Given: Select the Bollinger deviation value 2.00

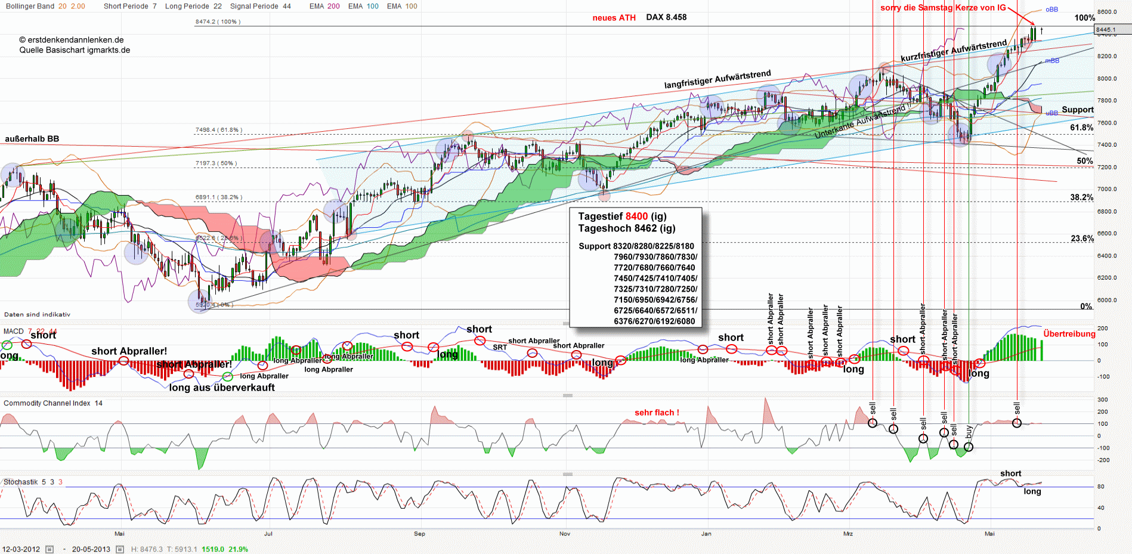Looking at the screenshot, I should pos(78,6).
